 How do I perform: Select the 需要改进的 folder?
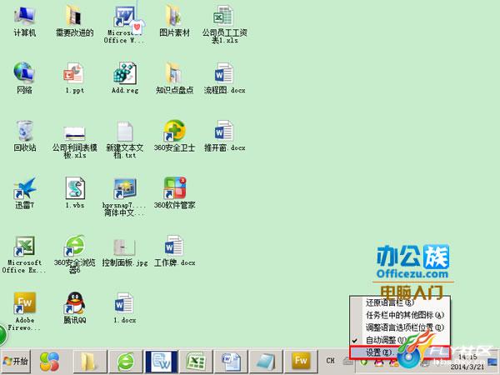point(75,22)
